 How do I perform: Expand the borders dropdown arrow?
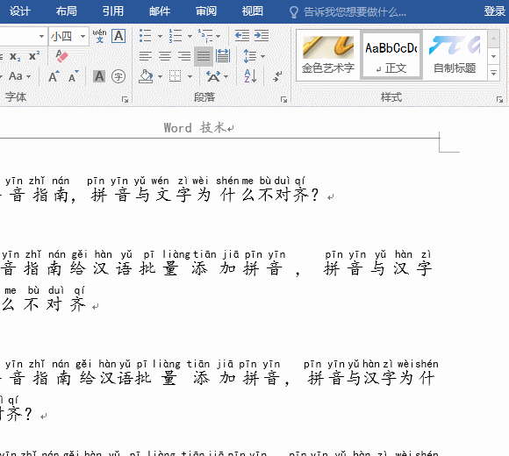pyautogui.click(x=190, y=77)
